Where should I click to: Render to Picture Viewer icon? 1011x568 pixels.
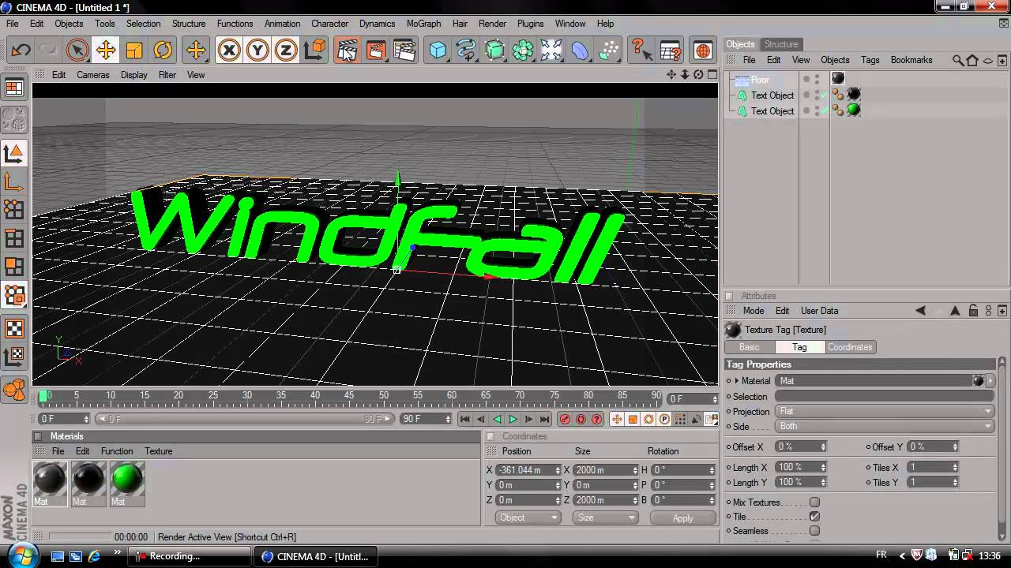pyautogui.click(x=375, y=51)
